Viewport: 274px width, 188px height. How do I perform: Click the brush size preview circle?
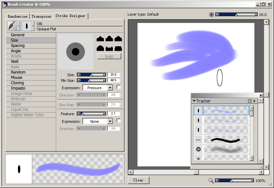(75, 52)
